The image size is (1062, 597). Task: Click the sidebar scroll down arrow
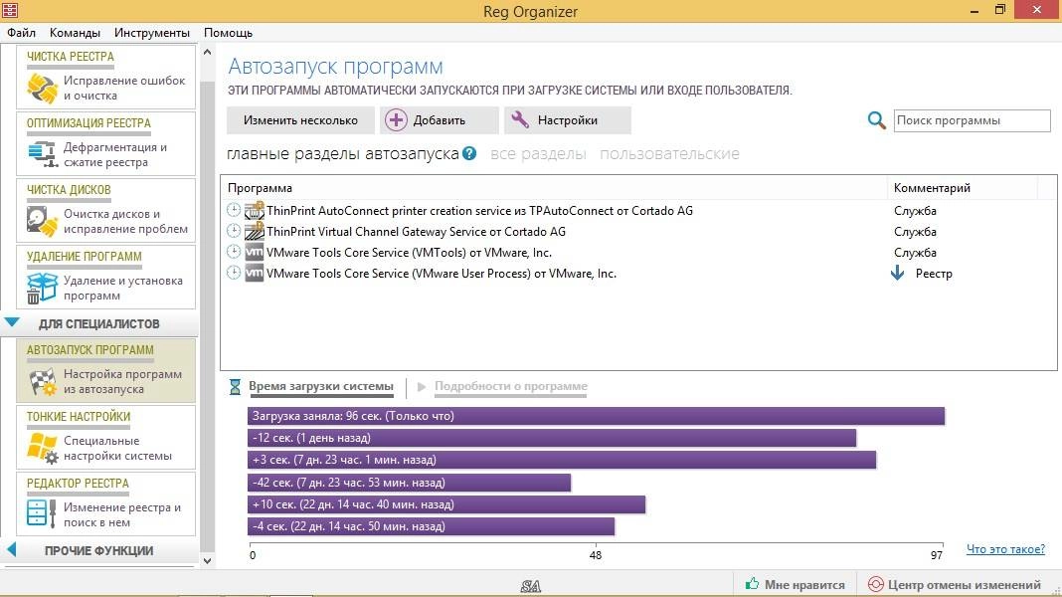[207, 560]
